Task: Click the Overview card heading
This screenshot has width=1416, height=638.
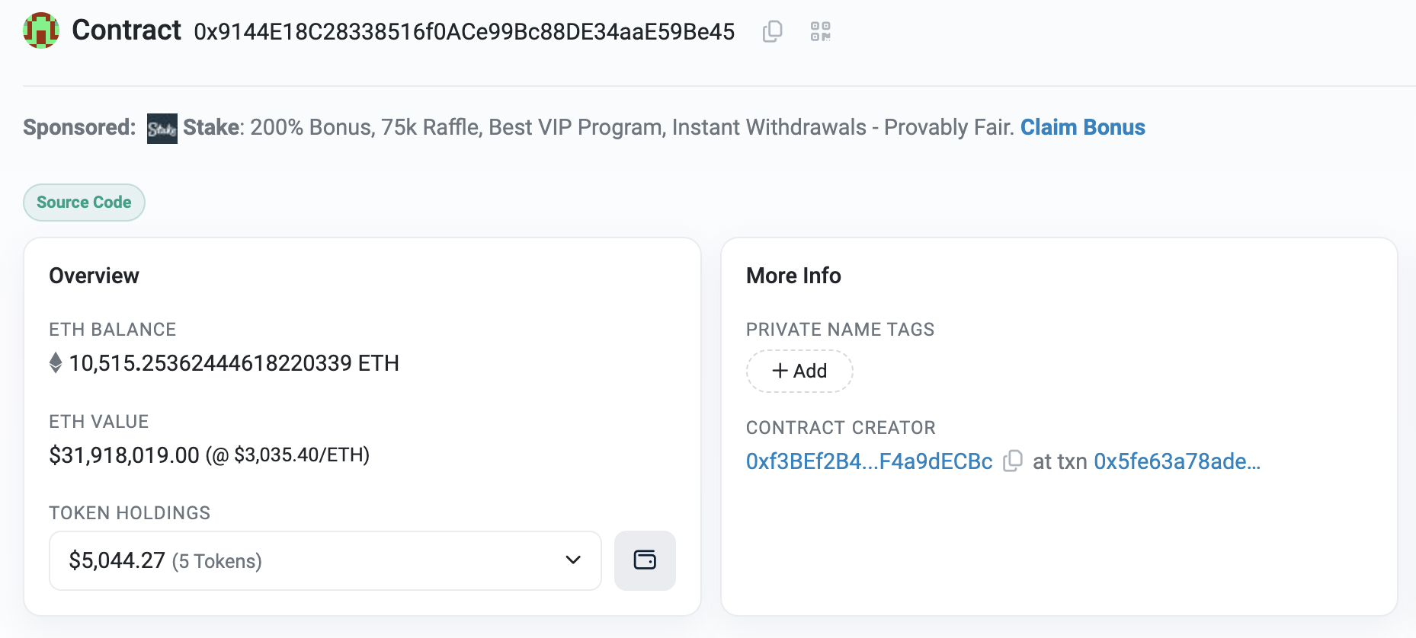Action: click(95, 276)
